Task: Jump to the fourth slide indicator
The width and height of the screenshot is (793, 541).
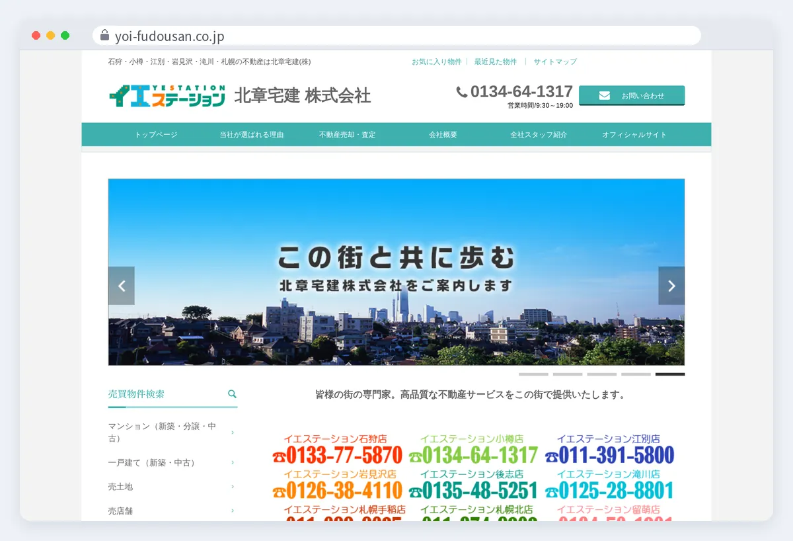Action: pos(636,374)
